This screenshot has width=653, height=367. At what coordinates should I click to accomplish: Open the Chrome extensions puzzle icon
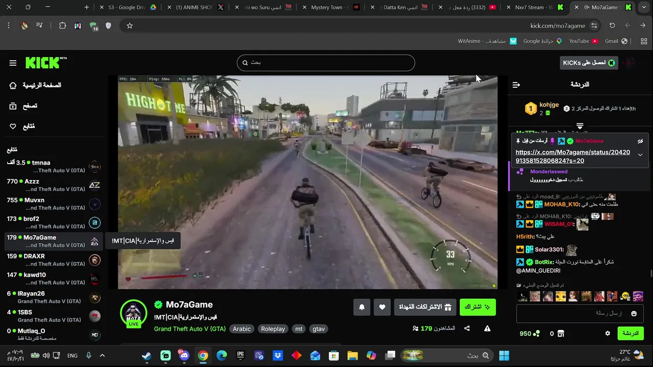(62, 25)
